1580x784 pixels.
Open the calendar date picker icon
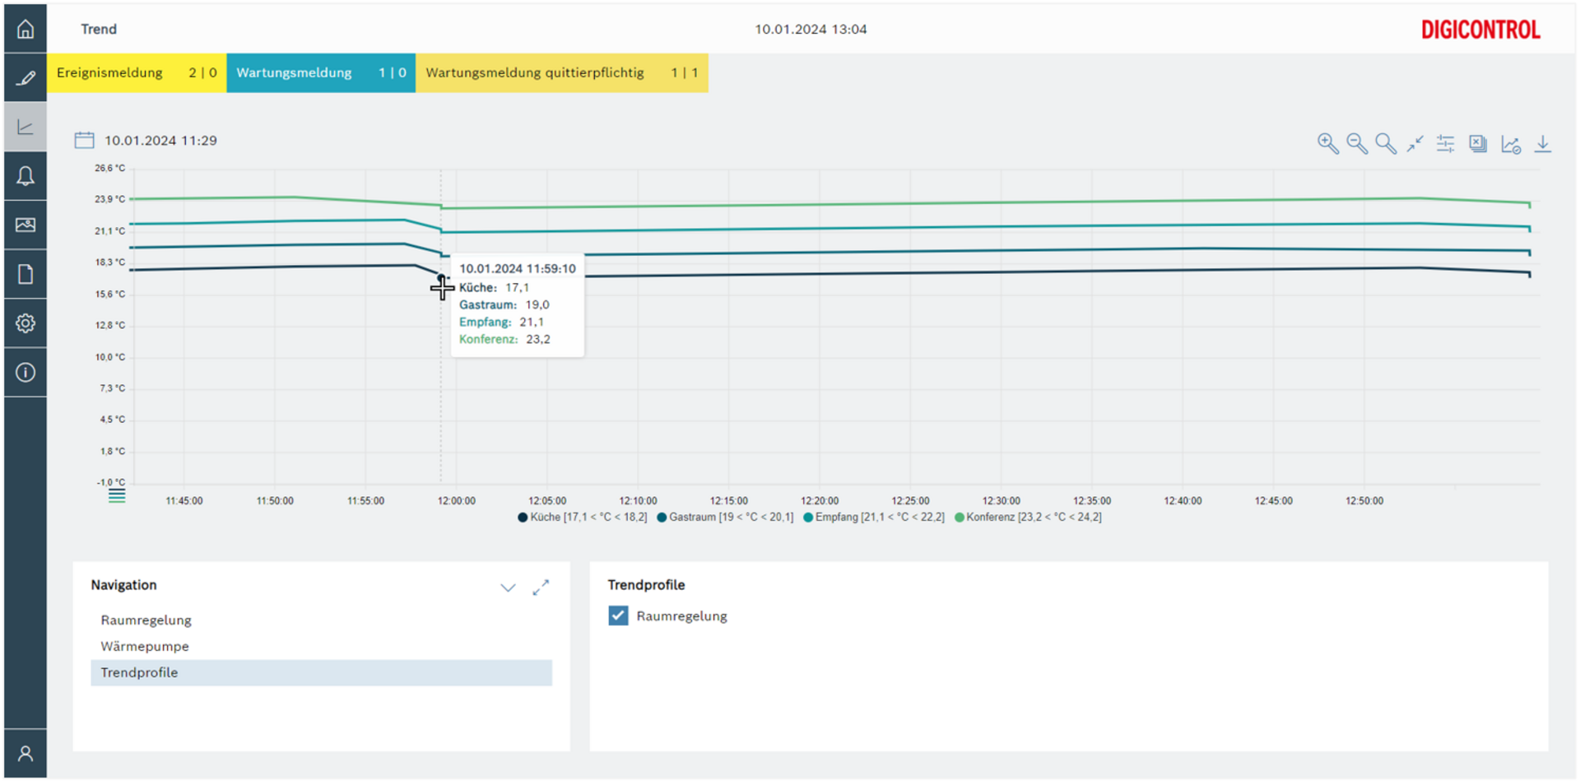click(84, 140)
